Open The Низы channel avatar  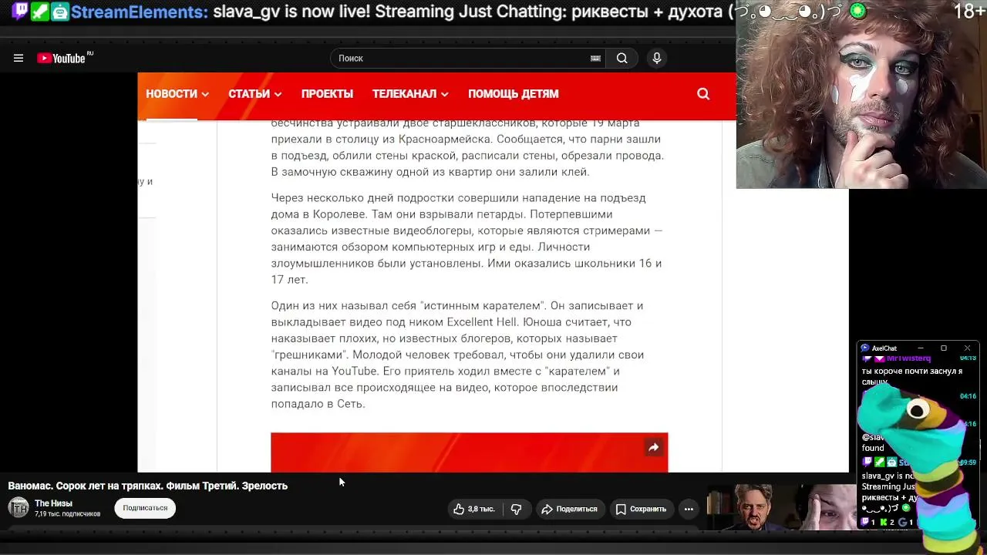19,507
